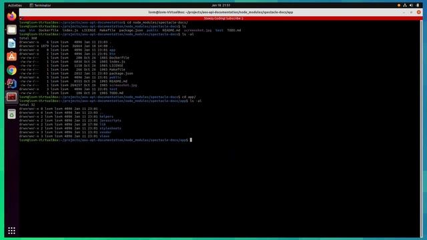Image resolution: width=427 pixels, height=240 pixels.
Task: Select the Terminator icon in the dock
Action: coord(11,97)
